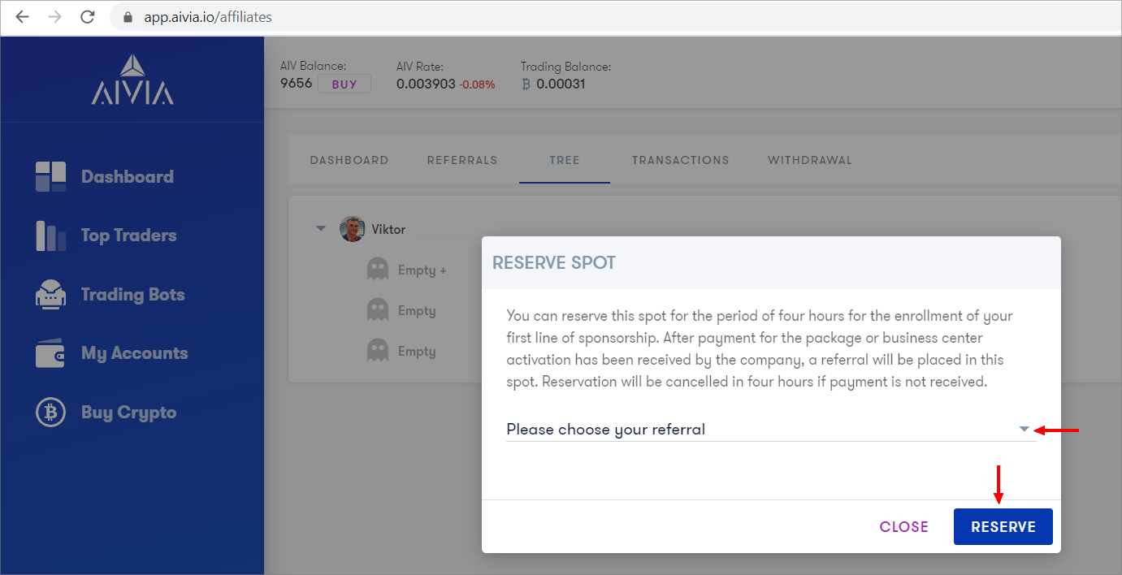Click the ghost icon beside Empty +
The height and width of the screenshot is (575, 1122).
click(x=378, y=270)
